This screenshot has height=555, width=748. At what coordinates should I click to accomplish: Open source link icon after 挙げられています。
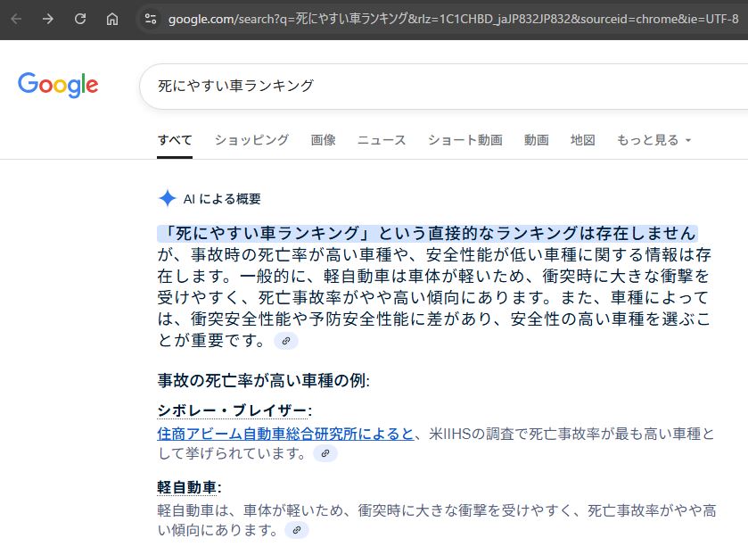[325, 453]
